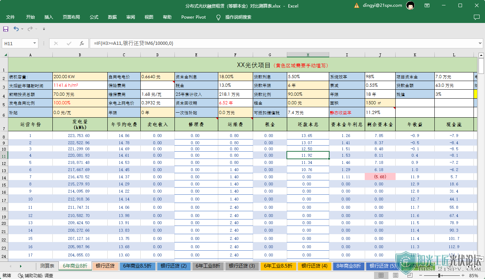
Task: Select the 贷款年限 cell 6 年
Action: [x=308, y=85]
